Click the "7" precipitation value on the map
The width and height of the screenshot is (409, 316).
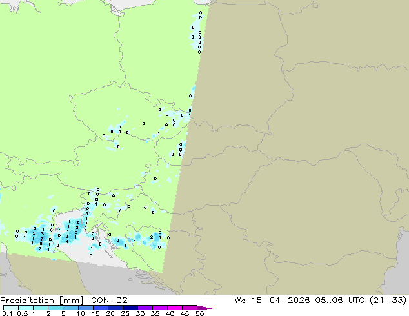coord(41,239)
